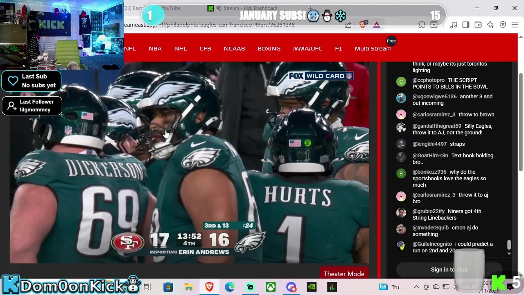Click the share page icon in address bar

click(348, 25)
